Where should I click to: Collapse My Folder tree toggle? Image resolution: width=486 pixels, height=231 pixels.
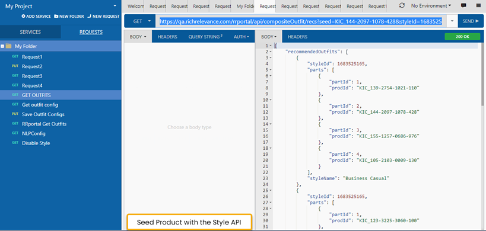2,46
